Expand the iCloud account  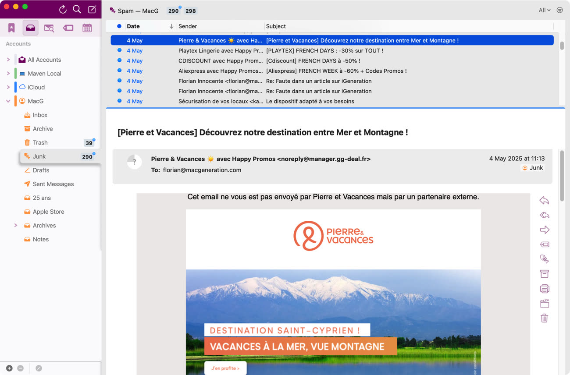coord(8,87)
